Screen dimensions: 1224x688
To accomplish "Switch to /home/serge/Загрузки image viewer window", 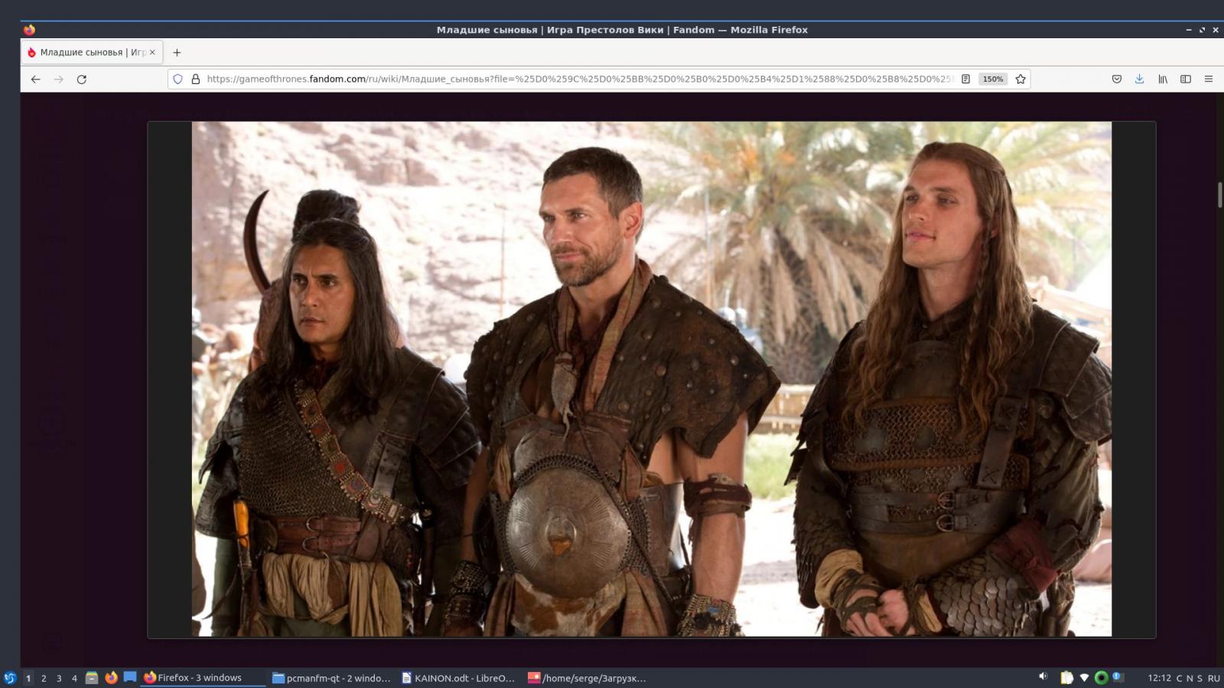I will [x=587, y=678].
